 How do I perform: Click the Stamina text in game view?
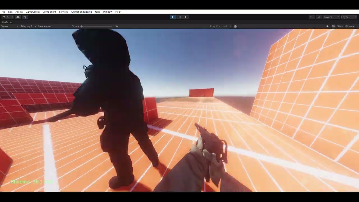coord(32,182)
